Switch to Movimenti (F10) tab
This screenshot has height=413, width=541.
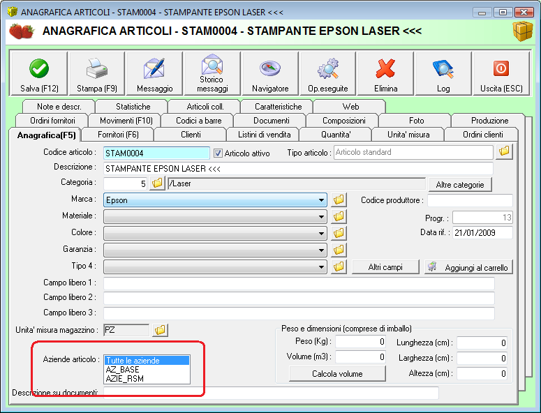pyautogui.click(x=126, y=121)
